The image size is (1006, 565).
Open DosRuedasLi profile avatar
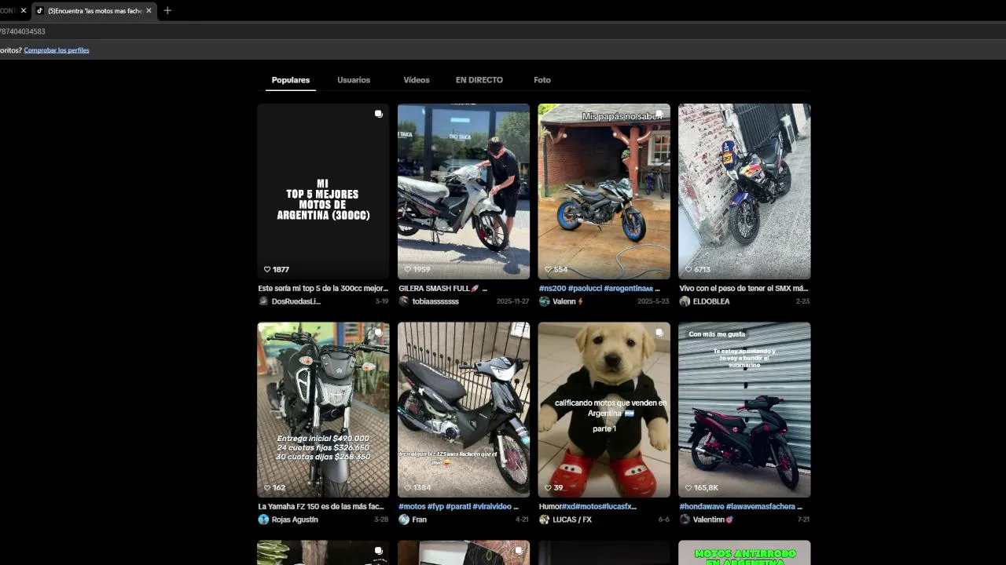[x=263, y=301]
